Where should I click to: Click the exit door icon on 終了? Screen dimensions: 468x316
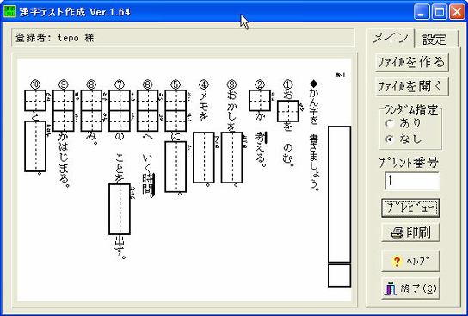click(x=391, y=288)
